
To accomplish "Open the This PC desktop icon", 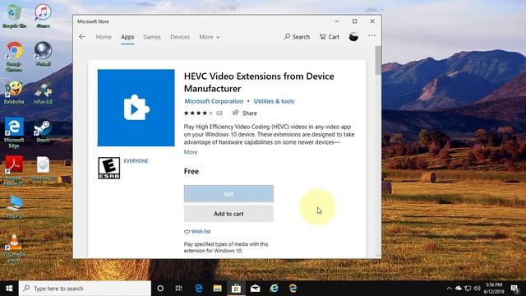I will pyautogui.click(x=14, y=207).
